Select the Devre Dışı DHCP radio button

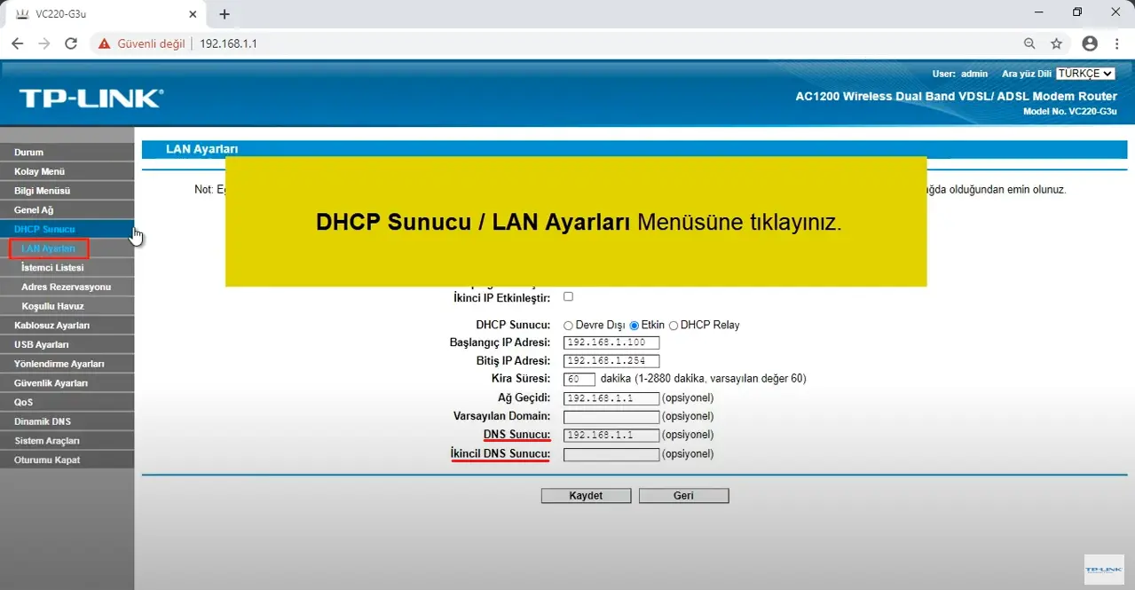pyautogui.click(x=569, y=326)
